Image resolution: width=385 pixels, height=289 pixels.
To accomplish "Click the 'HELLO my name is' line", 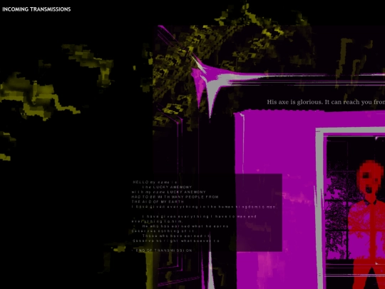I will pos(155,183).
